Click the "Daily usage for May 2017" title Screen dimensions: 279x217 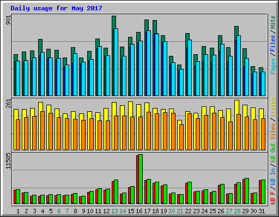click(56, 8)
